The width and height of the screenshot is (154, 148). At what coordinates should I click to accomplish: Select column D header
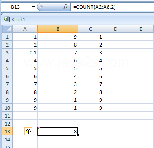115,29
